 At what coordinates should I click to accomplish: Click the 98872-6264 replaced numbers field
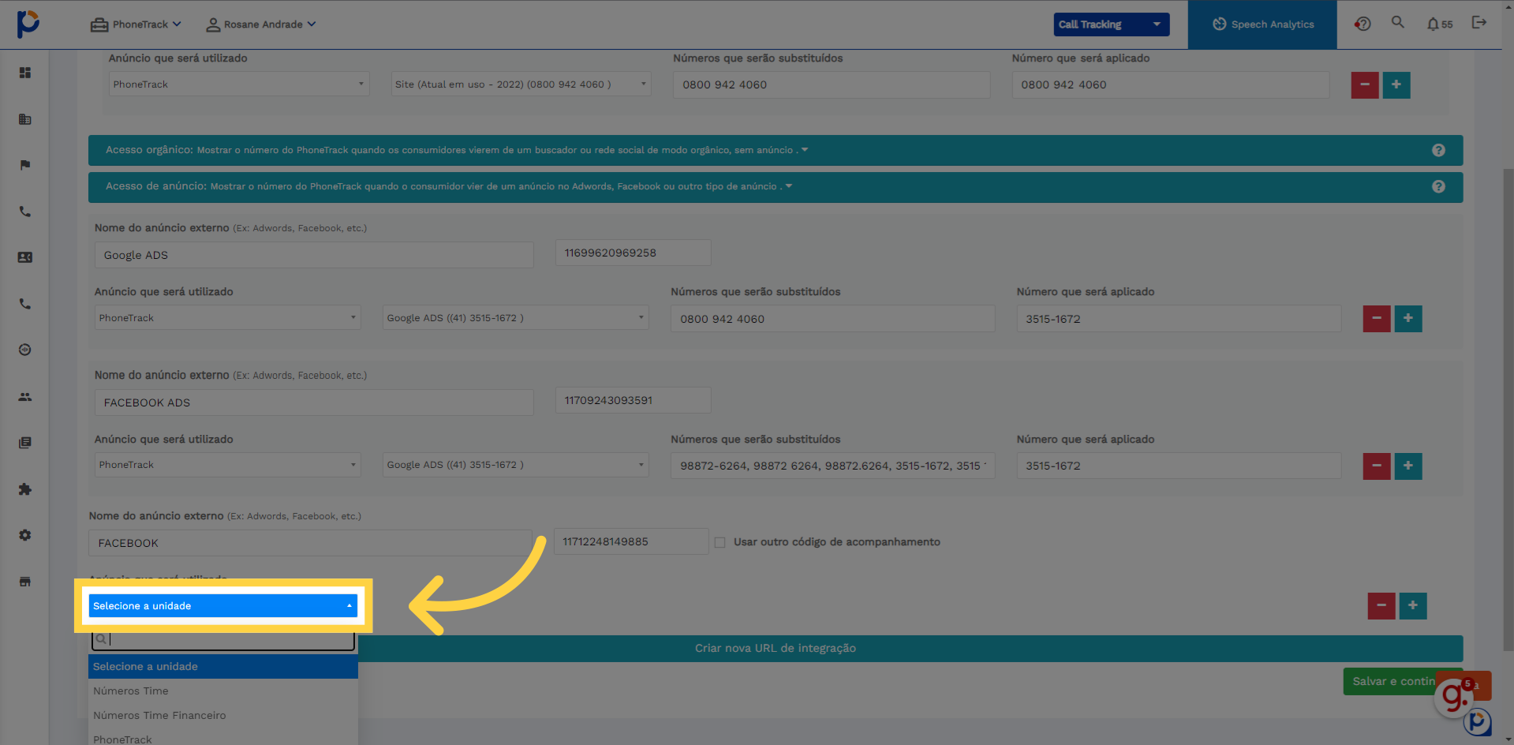[x=832, y=466]
